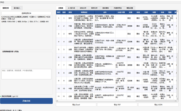Select shot 5's 运镜 cell
The width and height of the screenshot is (181, 111).
coord(131,49)
